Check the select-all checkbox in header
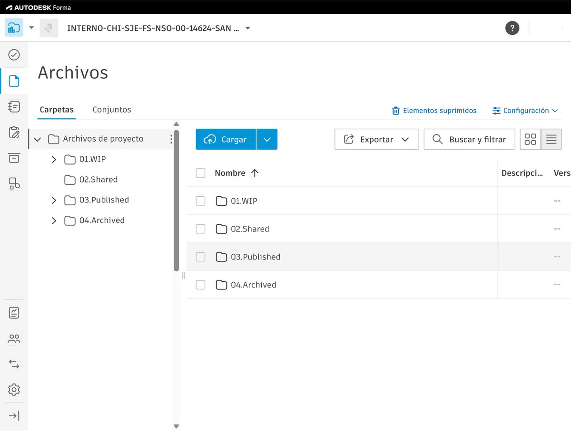The image size is (571, 431). [x=201, y=173]
